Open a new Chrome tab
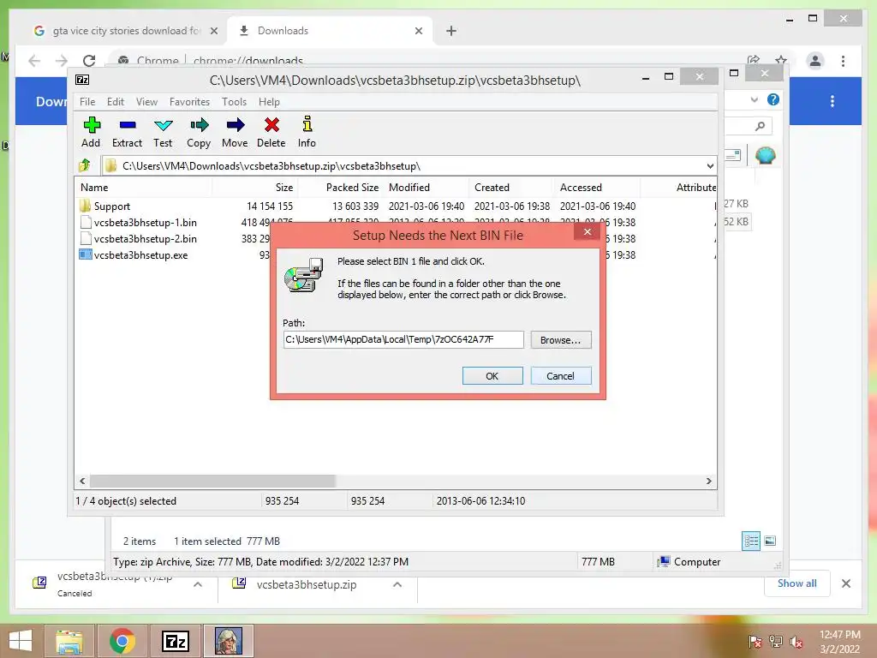 point(451,31)
